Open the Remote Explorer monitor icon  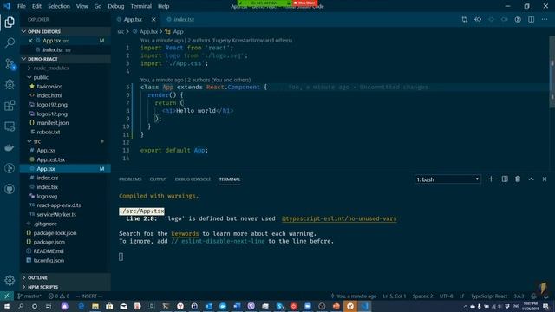pos(10,127)
